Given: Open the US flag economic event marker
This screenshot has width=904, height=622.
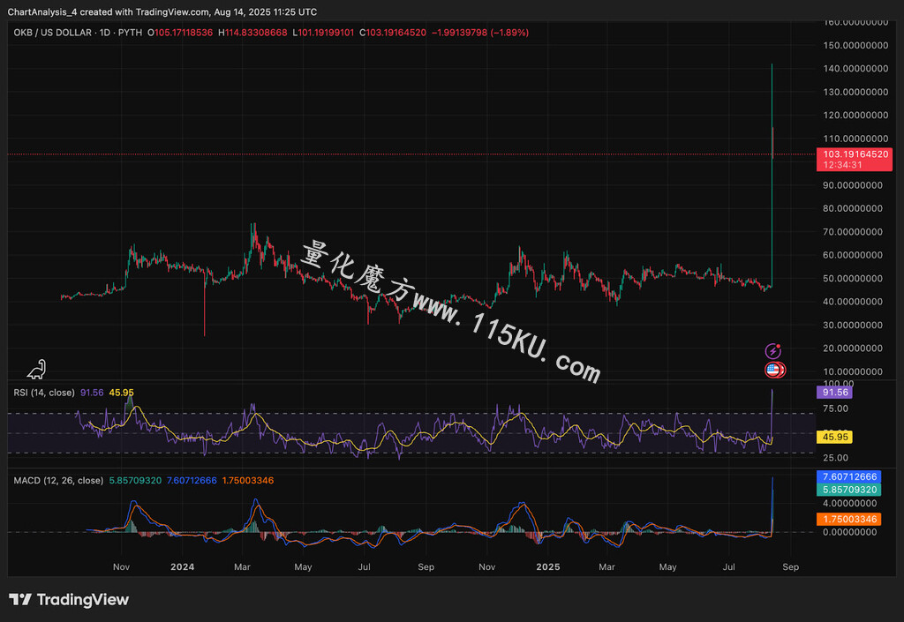Looking at the screenshot, I should pyautogui.click(x=774, y=370).
